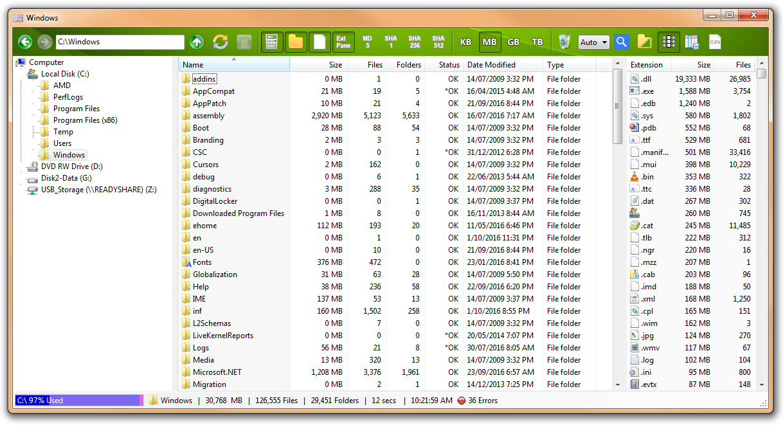The width and height of the screenshot is (783, 425).
Task: Click the C:\ 97% Used disk usage bar
Action: [78, 401]
